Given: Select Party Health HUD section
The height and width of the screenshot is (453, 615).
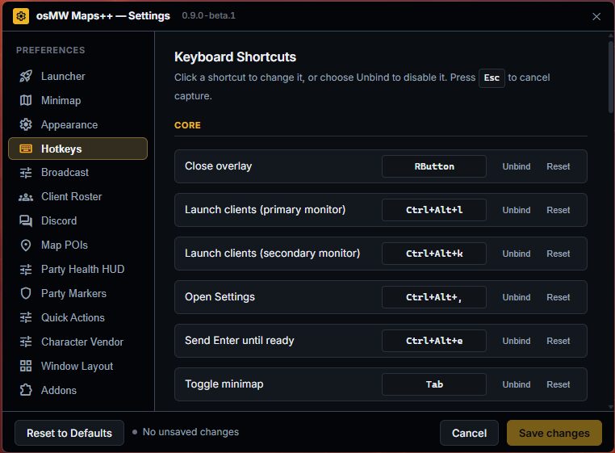Looking at the screenshot, I should click(77, 270).
